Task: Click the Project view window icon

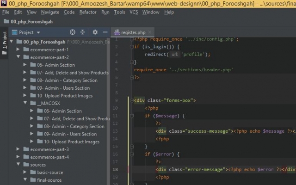Action: (14, 32)
